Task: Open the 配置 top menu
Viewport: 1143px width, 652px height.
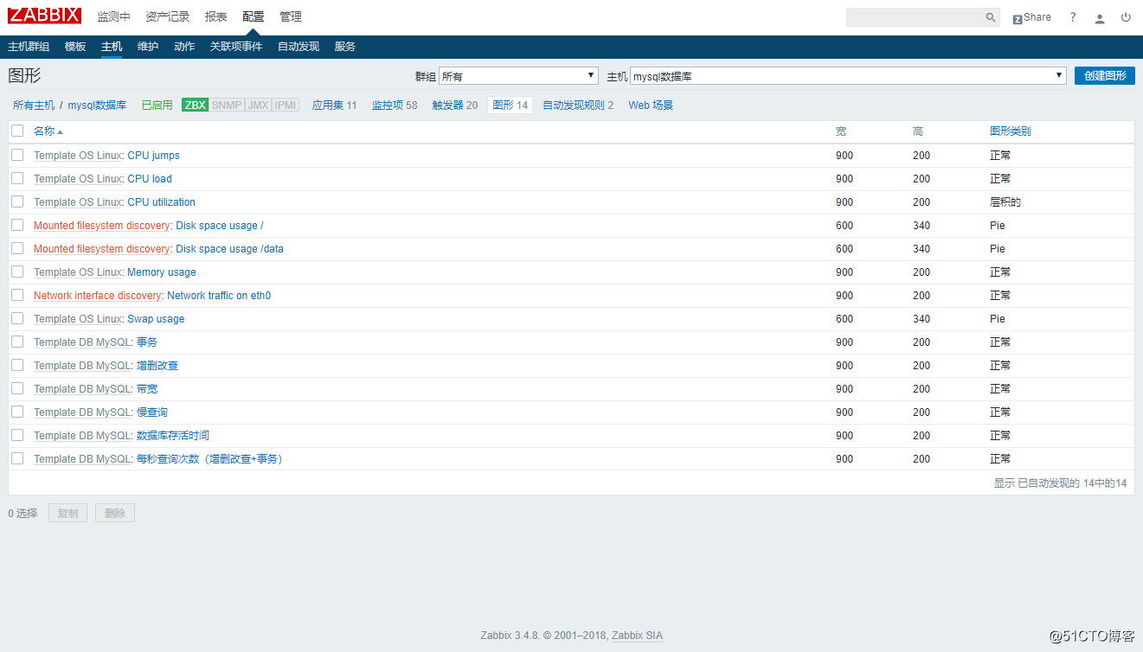Action: click(254, 17)
